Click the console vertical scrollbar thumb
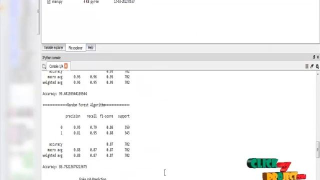 coord(318,149)
